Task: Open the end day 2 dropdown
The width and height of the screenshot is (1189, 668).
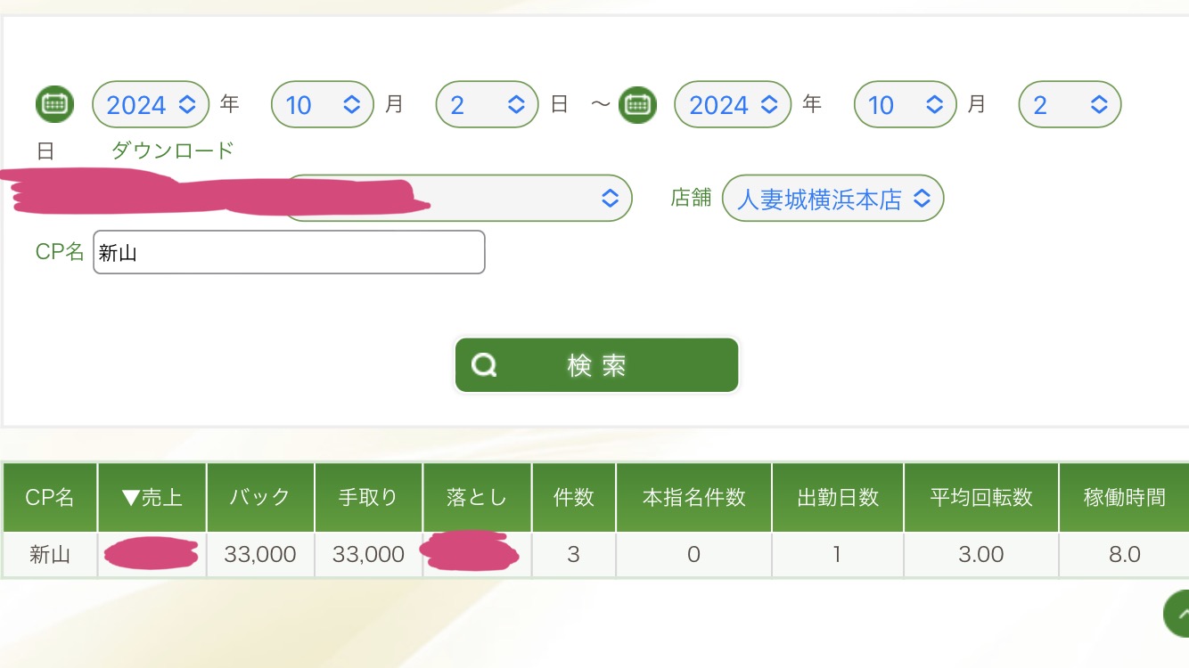Action: point(1069,105)
